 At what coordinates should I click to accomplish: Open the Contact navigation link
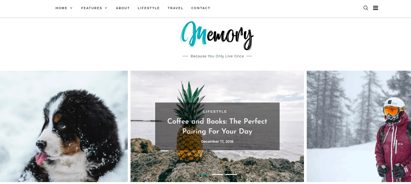click(x=201, y=8)
